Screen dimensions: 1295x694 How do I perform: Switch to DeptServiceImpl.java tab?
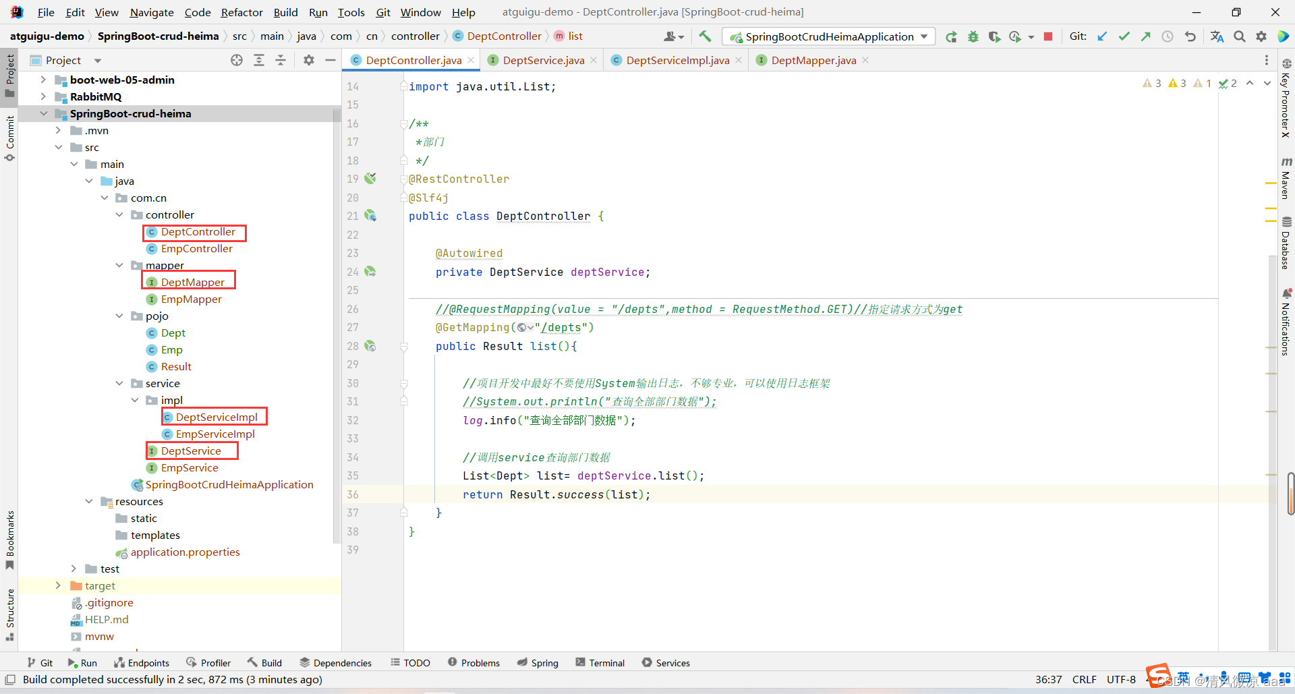677,60
